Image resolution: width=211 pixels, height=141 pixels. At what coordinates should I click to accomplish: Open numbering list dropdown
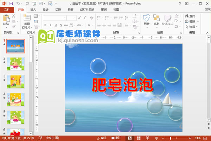(111, 18)
